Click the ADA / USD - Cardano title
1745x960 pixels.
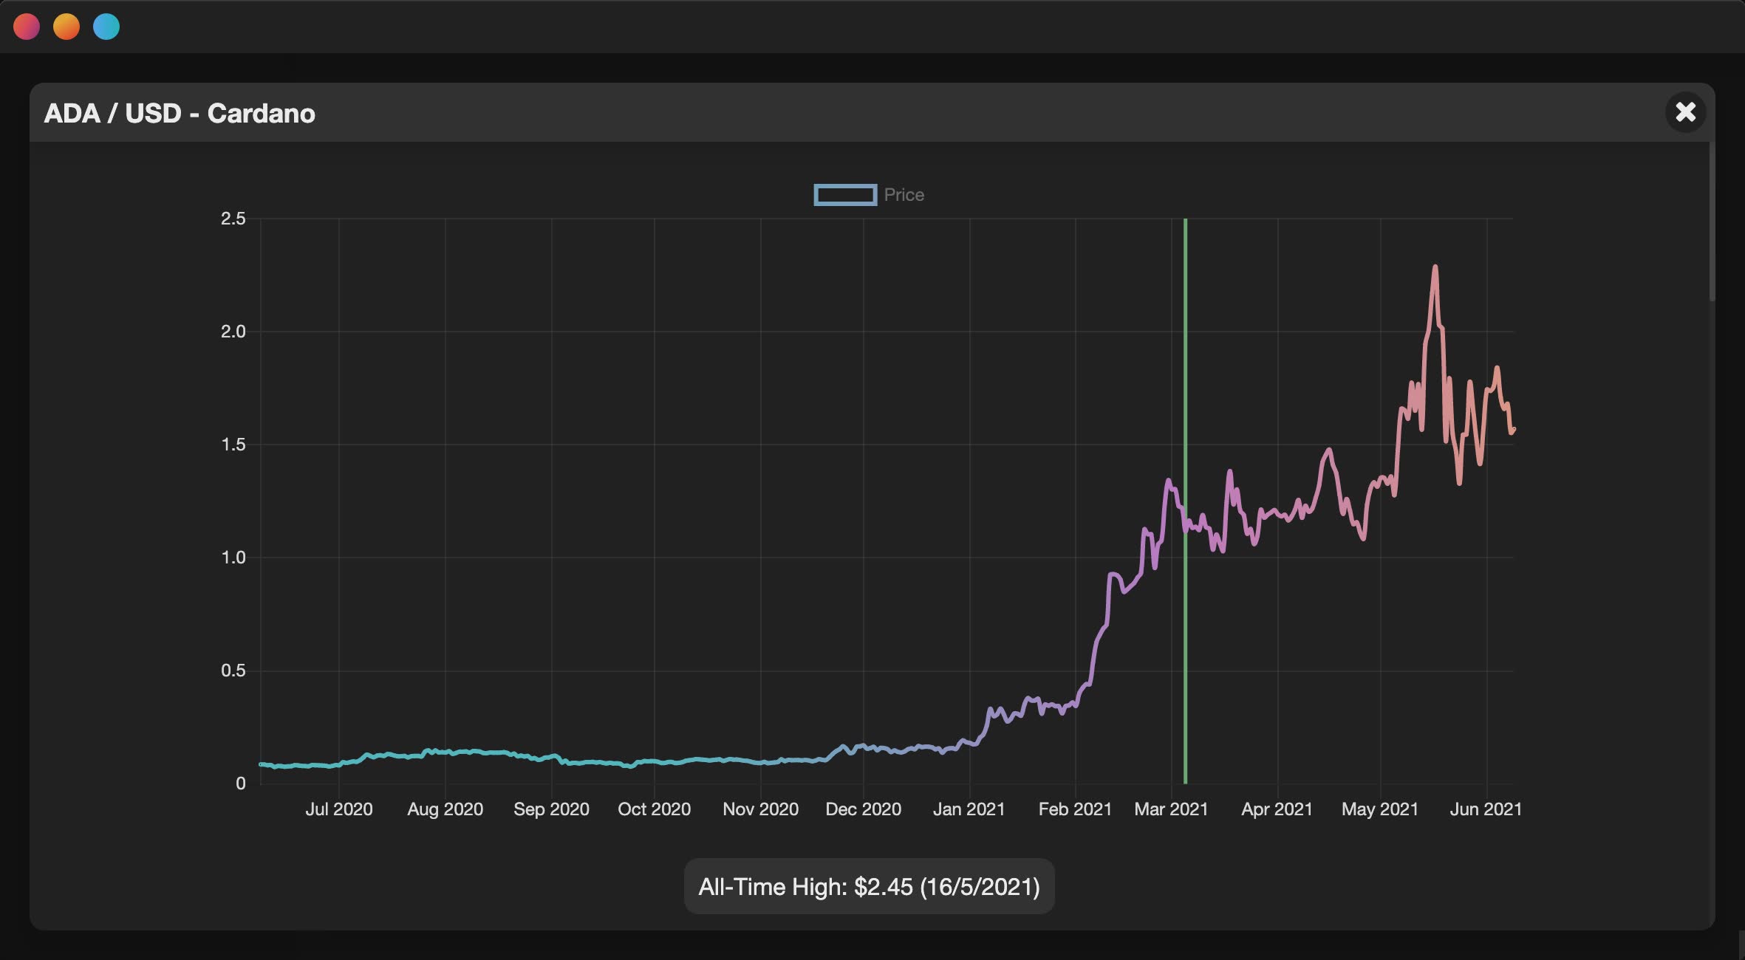tap(180, 113)
